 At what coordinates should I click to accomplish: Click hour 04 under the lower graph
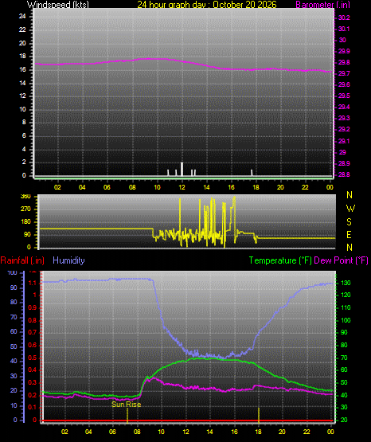[88, 432]
